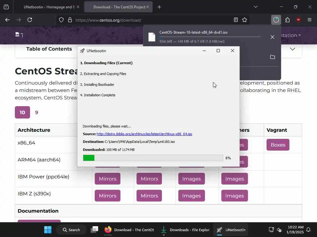
Task: Go back with the browser back arrow
Action: click(x=7, y=20)
